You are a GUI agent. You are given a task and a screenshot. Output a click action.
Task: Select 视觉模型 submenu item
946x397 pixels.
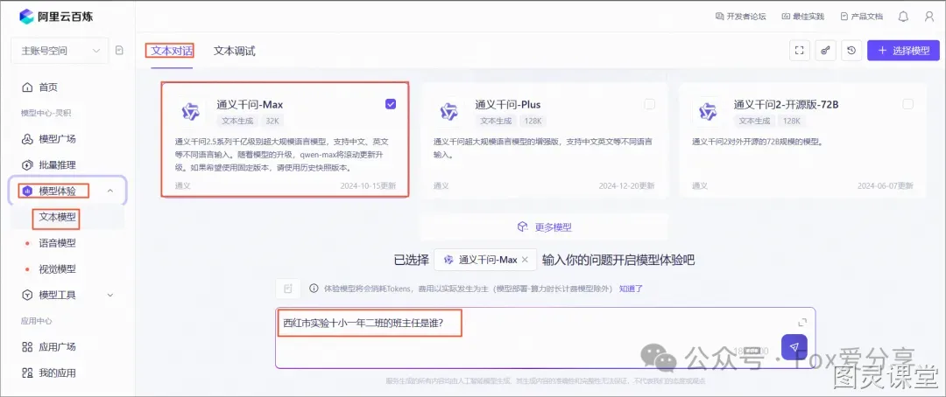(57, 268)
